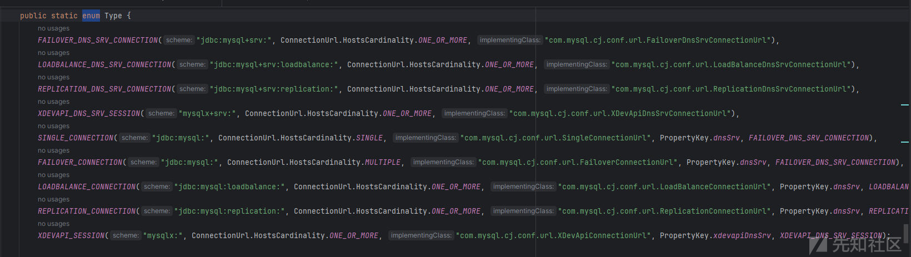Click the FailoverDnsSrvConnectionUrl class string

coord(658,40)
